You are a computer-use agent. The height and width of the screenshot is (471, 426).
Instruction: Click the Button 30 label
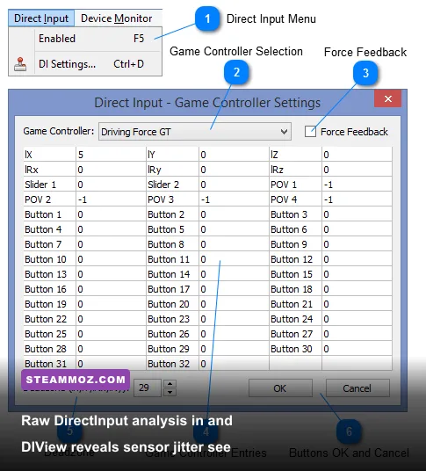pos(295,349)
